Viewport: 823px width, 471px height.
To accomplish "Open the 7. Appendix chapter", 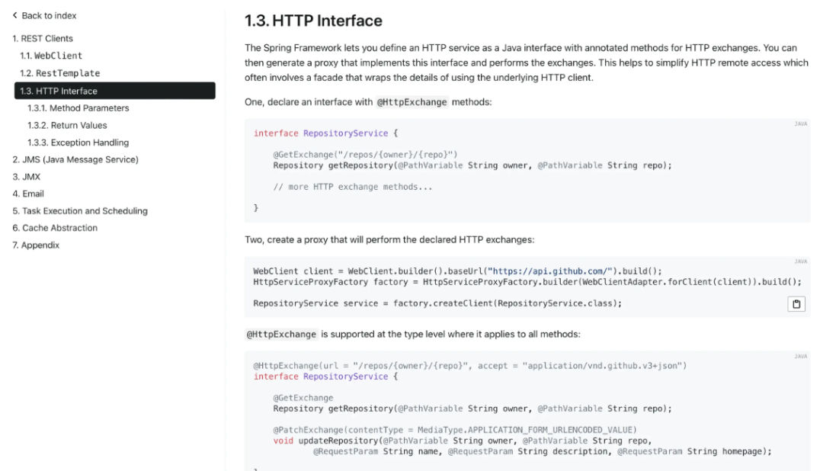I will pyautogui.click(x=36, y=245).
